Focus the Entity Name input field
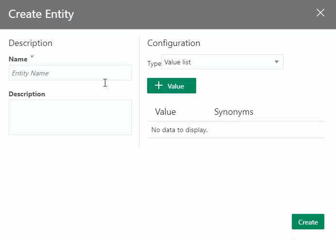Screen dimensions: 336x241 pyautogui.click(x=70, y=73)
